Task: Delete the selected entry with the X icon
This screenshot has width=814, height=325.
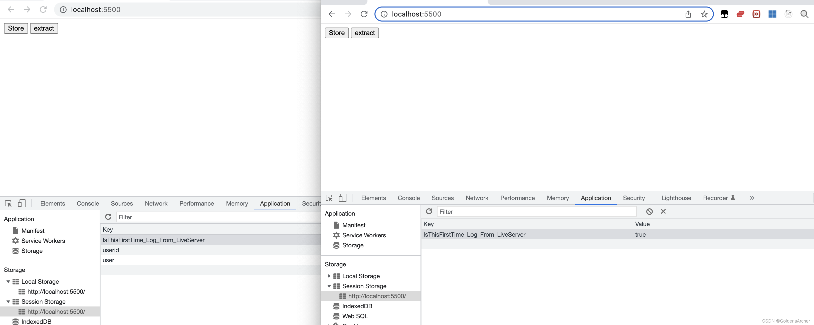Action: (663, 212)
